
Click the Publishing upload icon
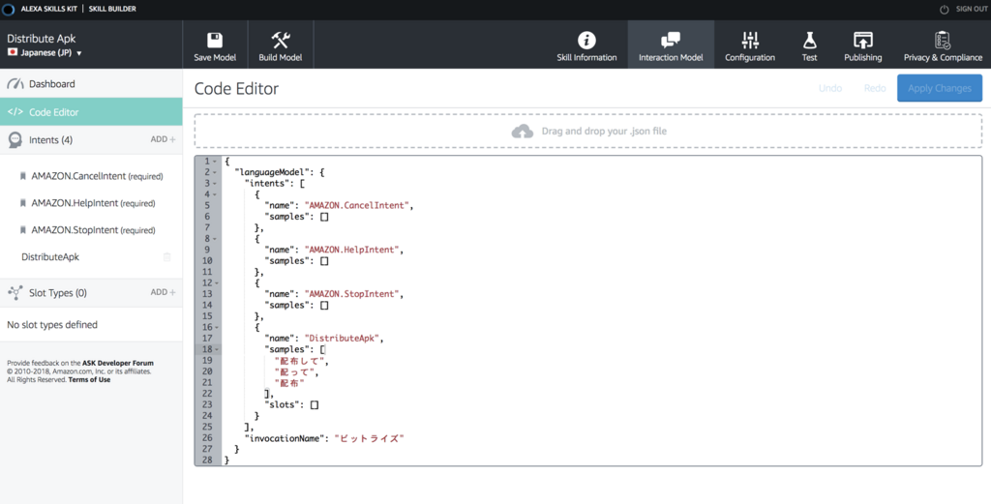coord(862,41)
